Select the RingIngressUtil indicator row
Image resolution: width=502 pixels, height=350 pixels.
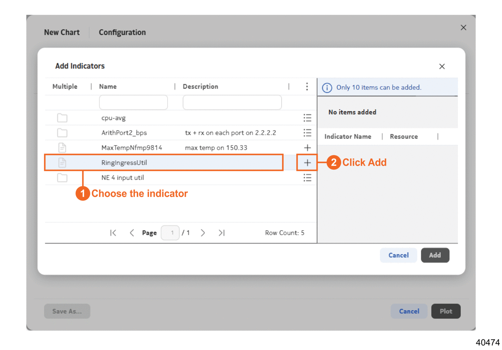(163, 163)
